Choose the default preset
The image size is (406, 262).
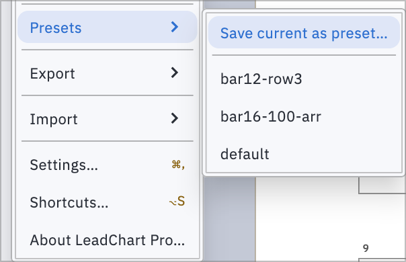[304, 154]
